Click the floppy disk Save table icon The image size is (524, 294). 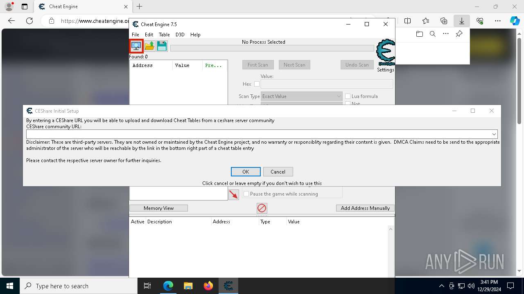162,46
